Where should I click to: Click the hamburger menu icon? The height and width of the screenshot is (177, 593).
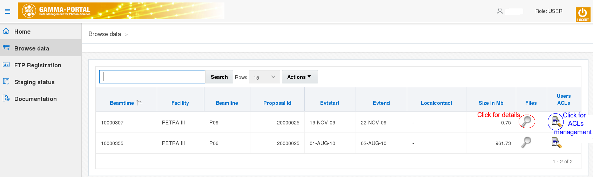8,12
